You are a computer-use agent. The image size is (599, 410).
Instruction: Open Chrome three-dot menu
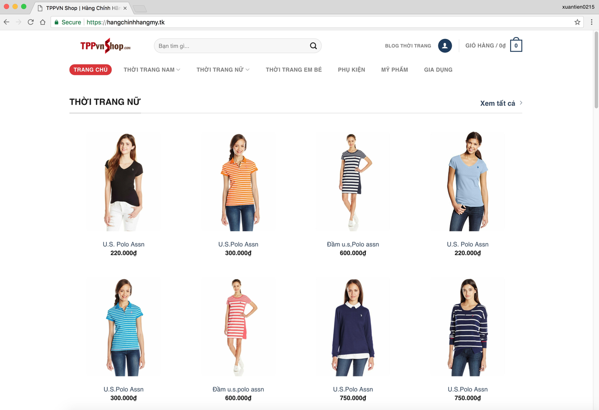tap(592, 22)
